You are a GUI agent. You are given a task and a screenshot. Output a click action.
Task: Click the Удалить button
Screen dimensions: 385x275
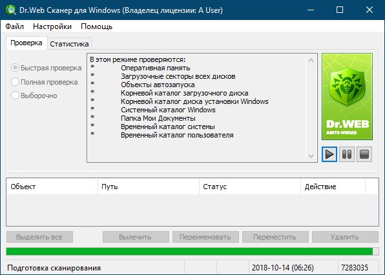point(345,237)
